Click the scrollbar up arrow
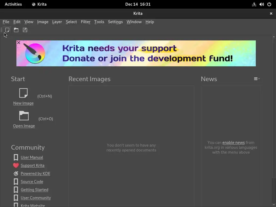 coord(274,37)
